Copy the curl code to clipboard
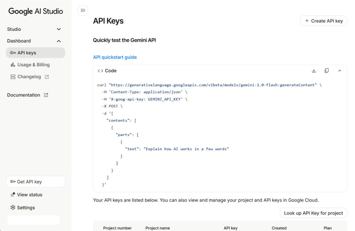This screenshot has width=355, height=231. pos(327,71)
